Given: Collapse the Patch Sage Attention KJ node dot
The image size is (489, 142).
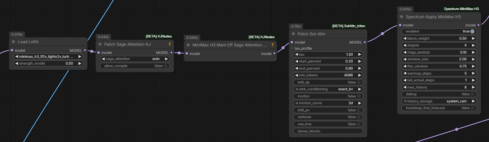Looking at the screenshot, I should (x=100, y=44).
